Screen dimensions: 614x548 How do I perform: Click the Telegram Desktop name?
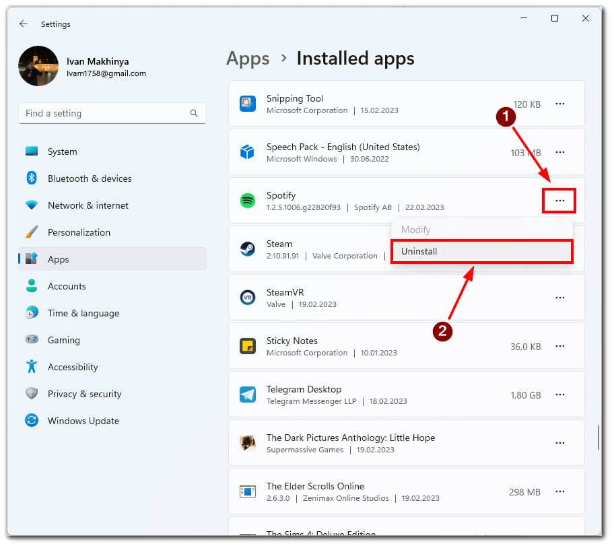click(x=305, y=390)
